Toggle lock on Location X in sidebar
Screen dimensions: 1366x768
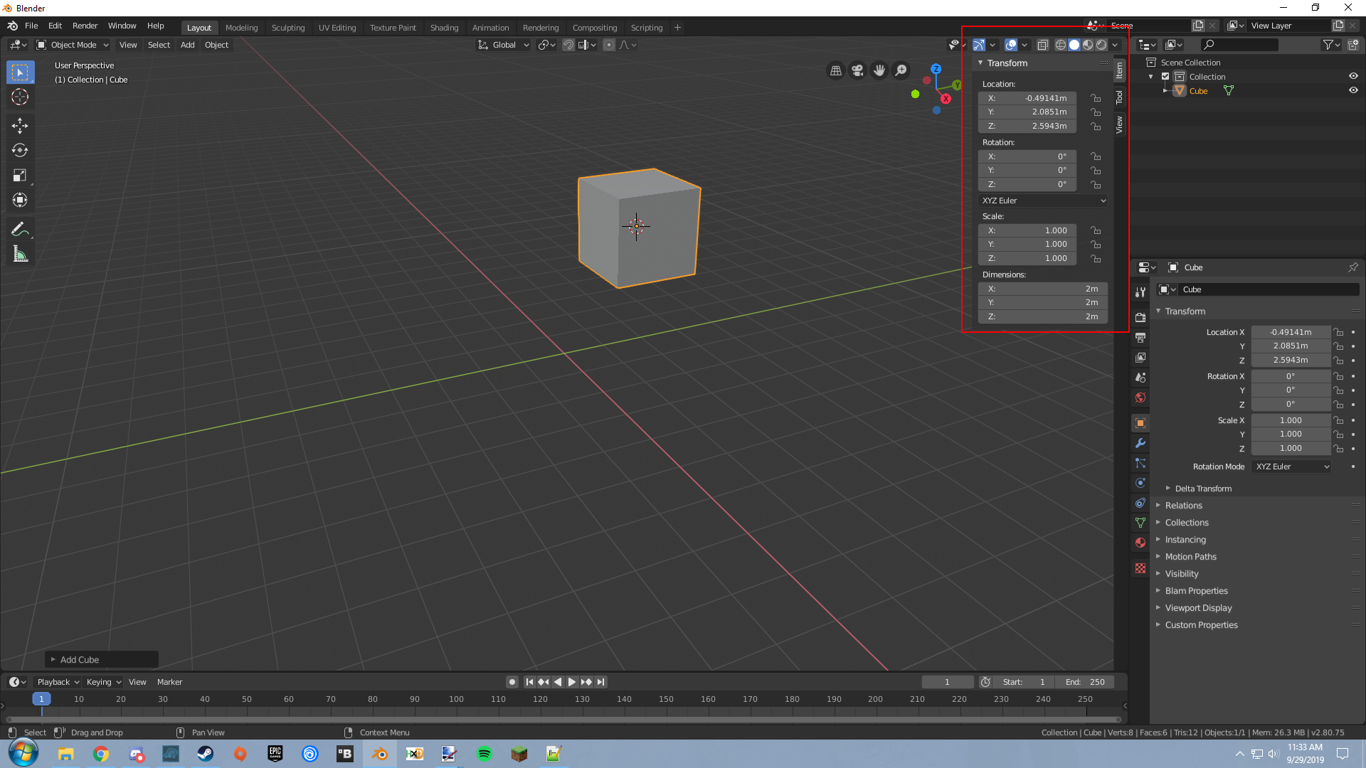[1096, 98]
